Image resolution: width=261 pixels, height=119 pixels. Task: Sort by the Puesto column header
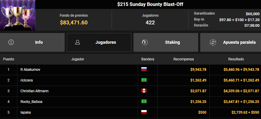(9, 59)
